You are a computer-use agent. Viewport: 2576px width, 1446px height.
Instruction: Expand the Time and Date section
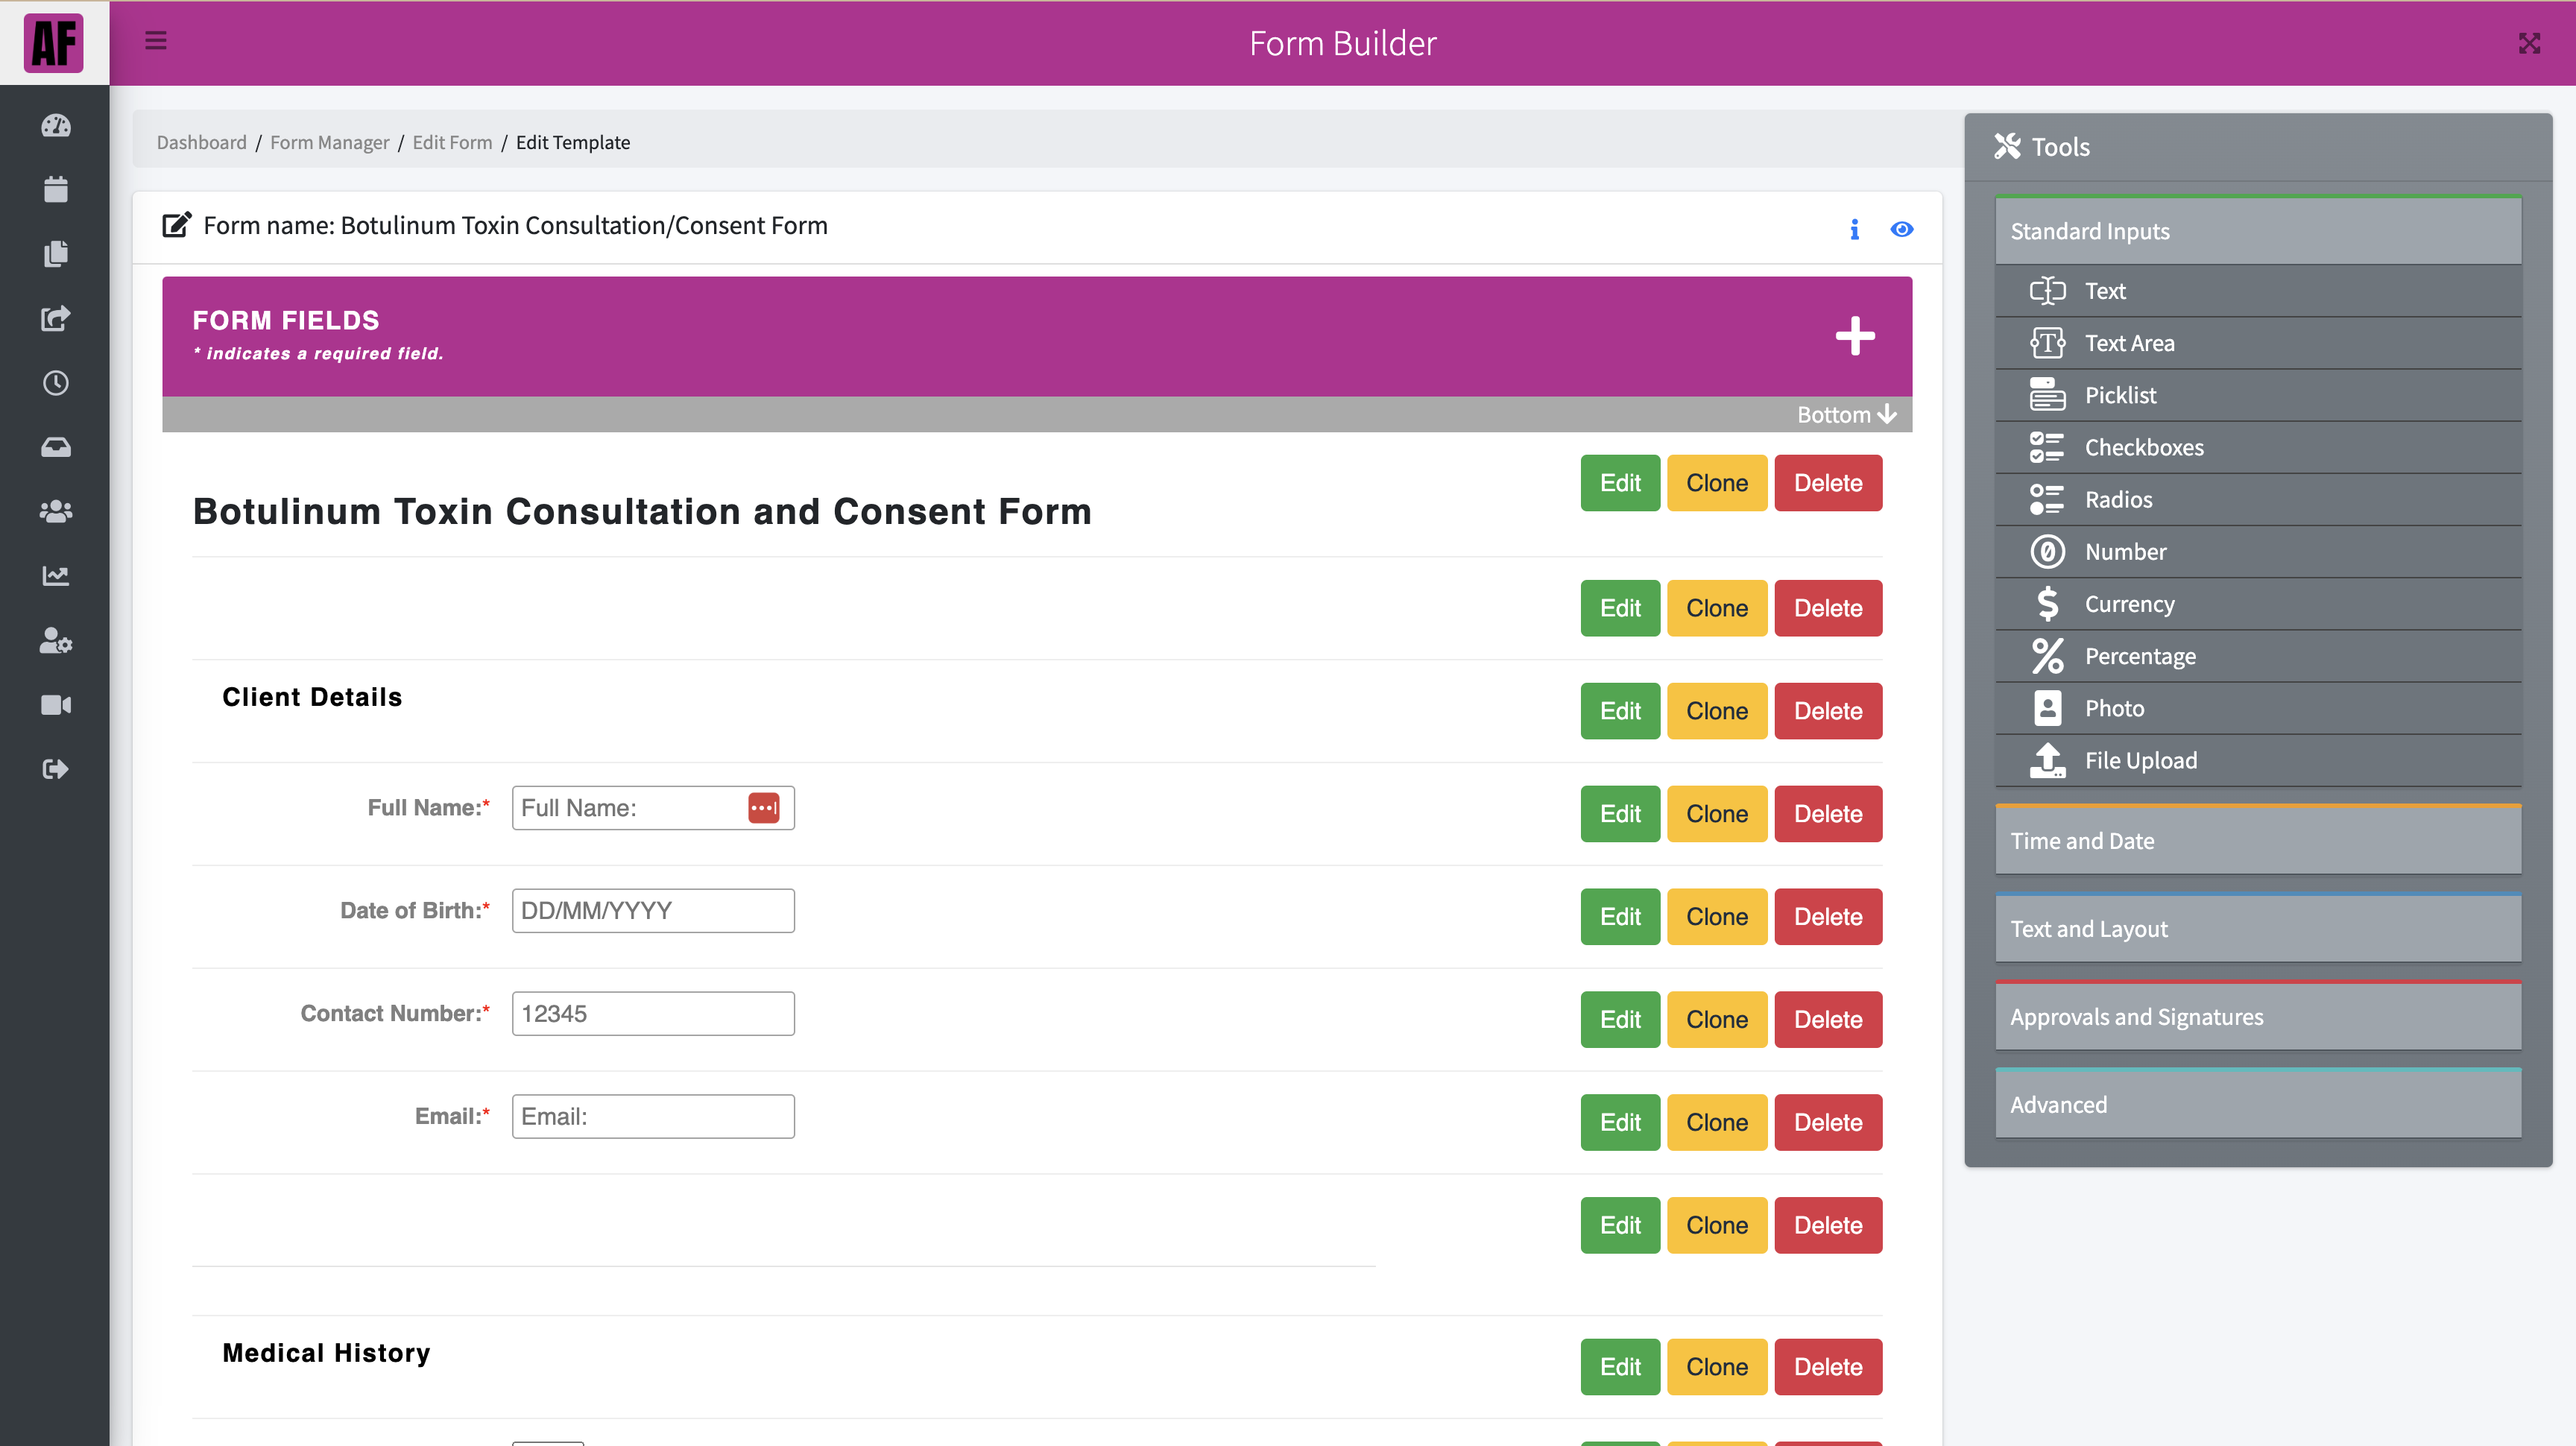[2257, 841]
